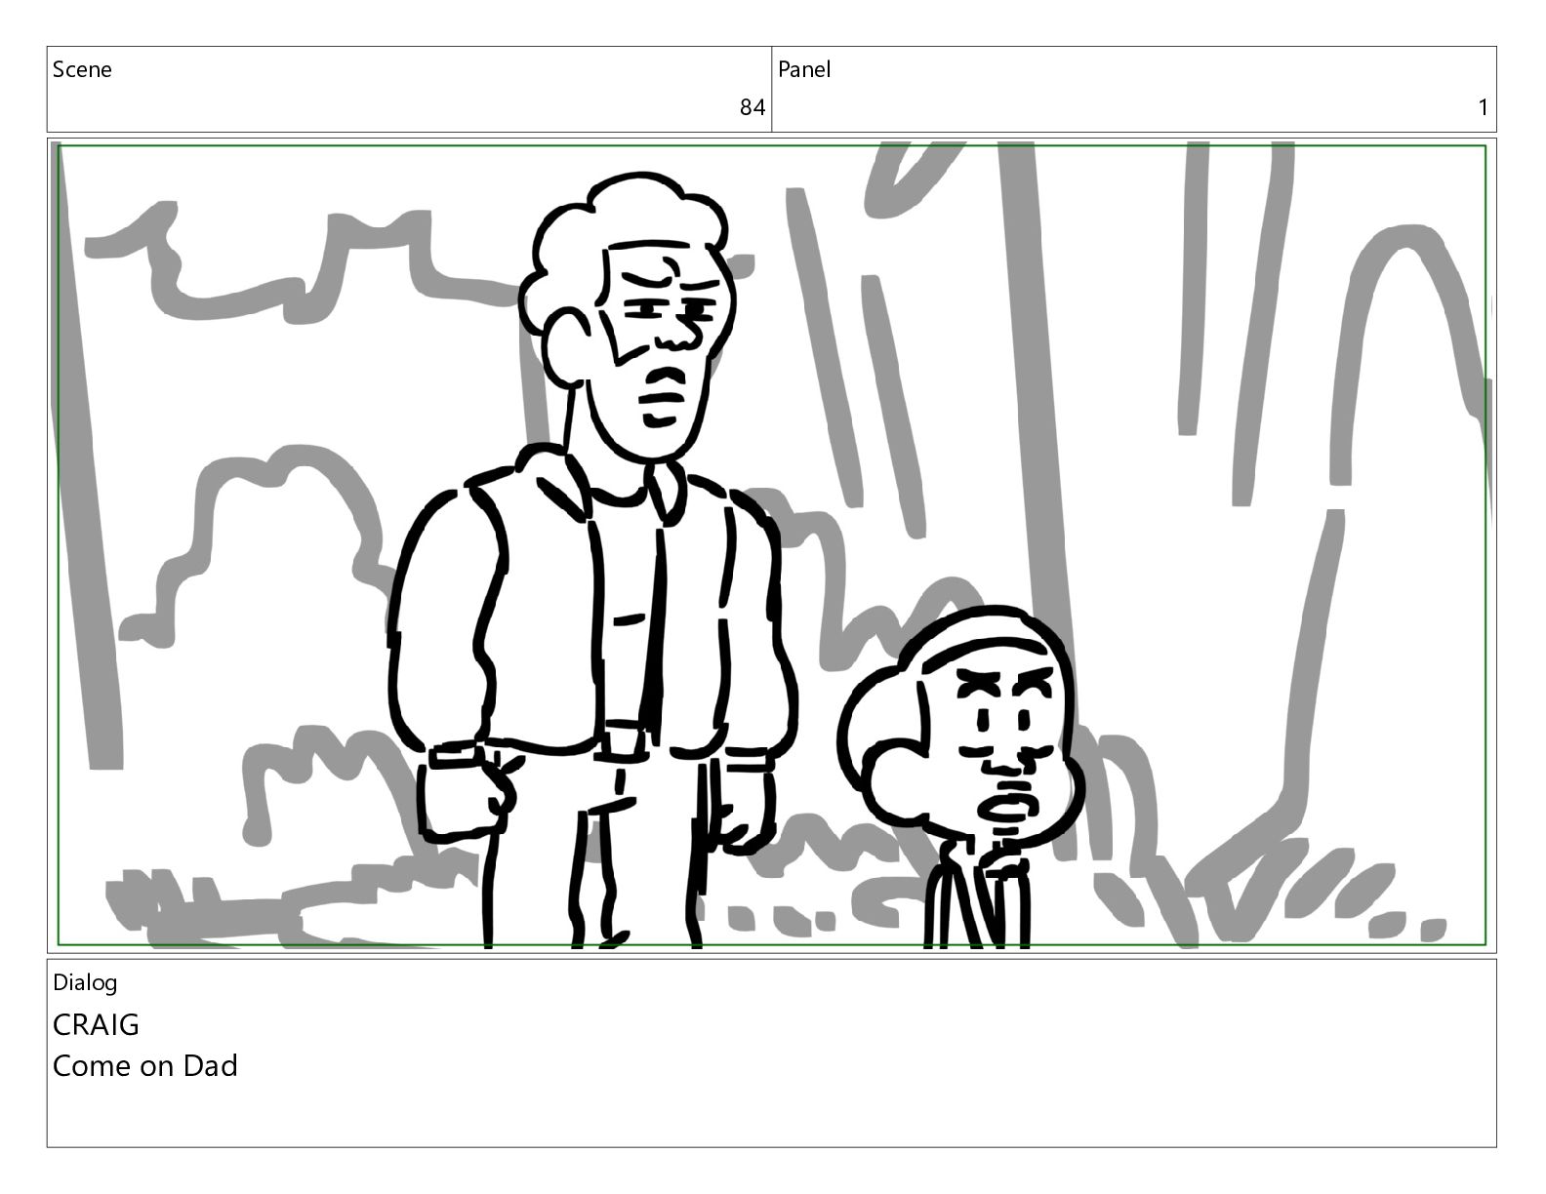Select the Panel header label
Image resolution: width=1546 pixels, height=1194 pixels.
(804, 69)
